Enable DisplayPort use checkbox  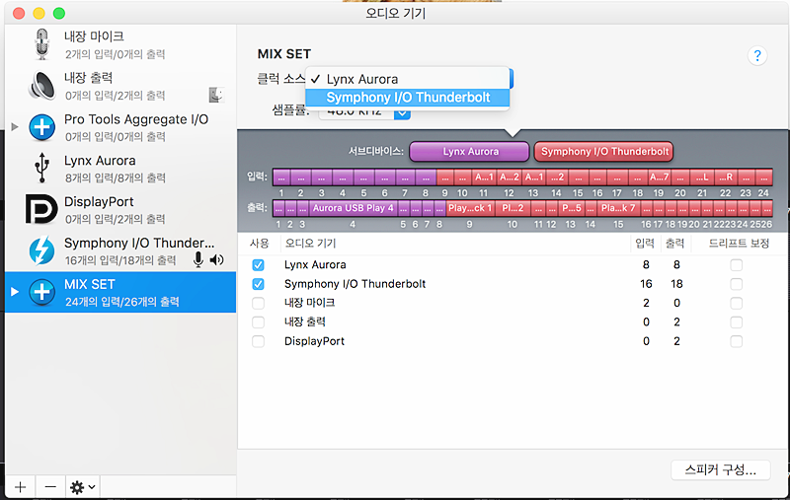point(258,341)
